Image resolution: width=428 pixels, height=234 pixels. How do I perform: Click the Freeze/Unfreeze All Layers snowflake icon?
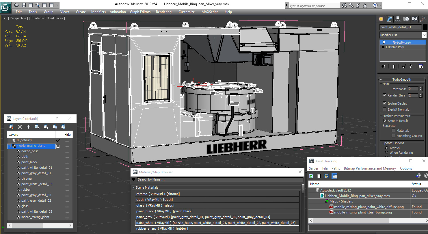point(63,127)
